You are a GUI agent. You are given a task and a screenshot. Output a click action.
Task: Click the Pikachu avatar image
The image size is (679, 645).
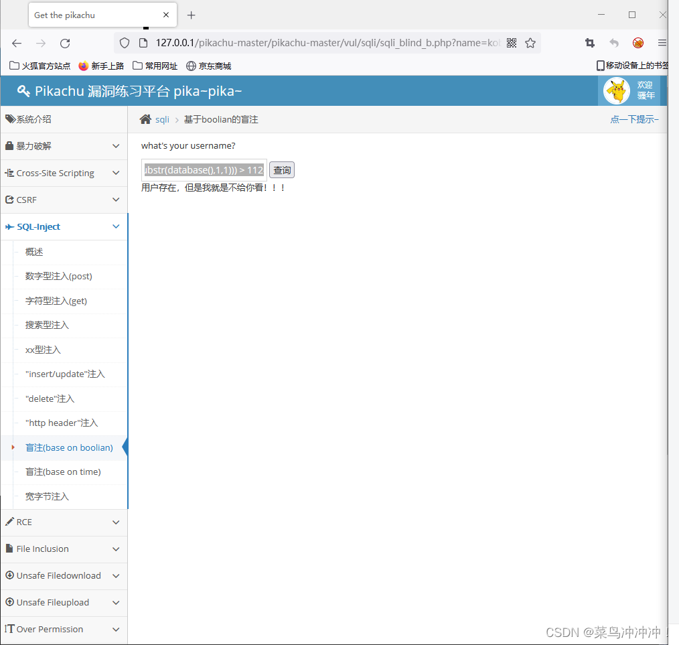click(x=617, y=91)
